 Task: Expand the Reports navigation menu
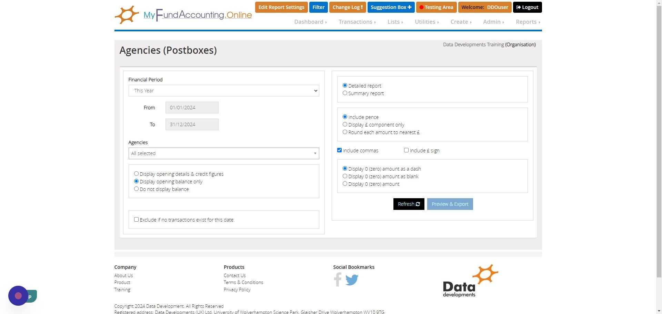tap(528, 22)
